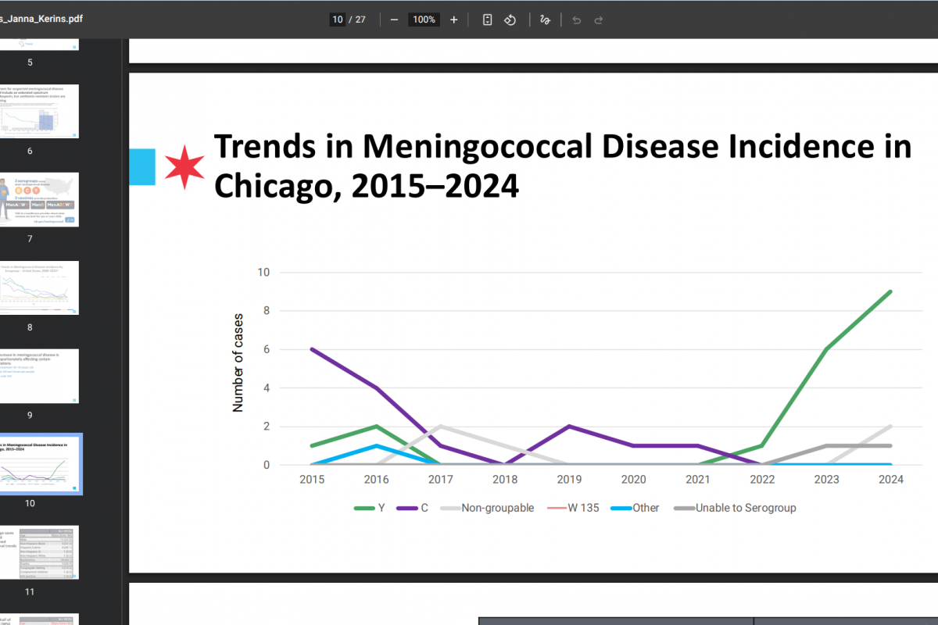This screenshot has height=625, width=938.
Task: Click the zoom percentage field
Action: coord(424,20)
